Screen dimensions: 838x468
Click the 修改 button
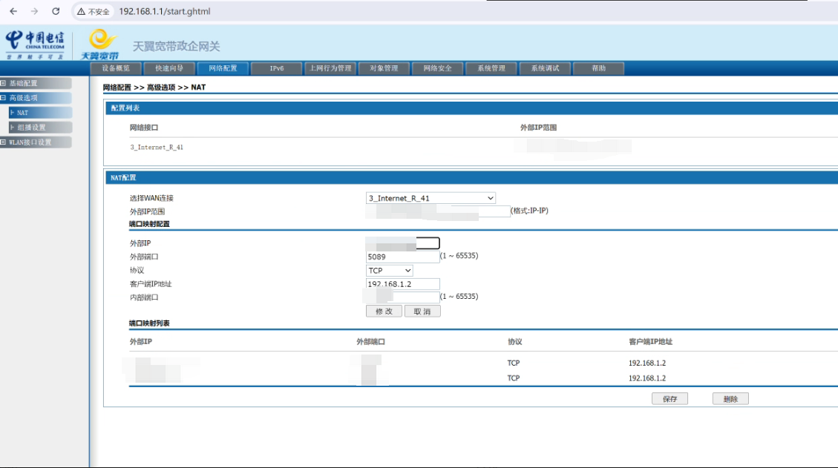[x=384, y=312]
